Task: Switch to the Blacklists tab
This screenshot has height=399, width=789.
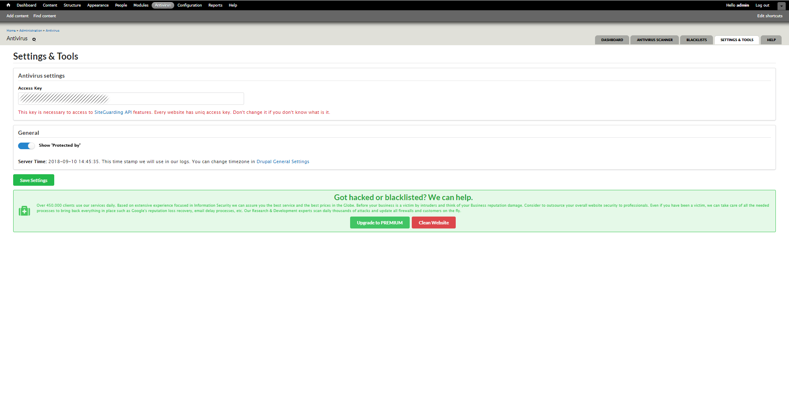Action: point(697,40)
